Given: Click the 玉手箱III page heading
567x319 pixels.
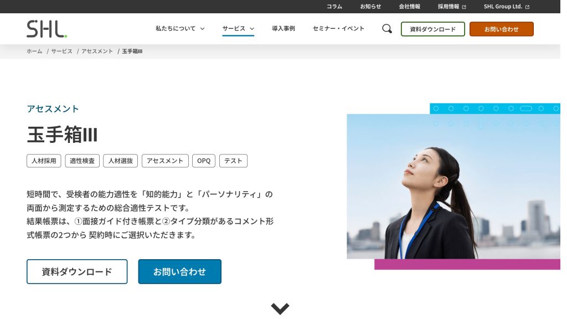Looking at the screenshot, I should point(62,135).
